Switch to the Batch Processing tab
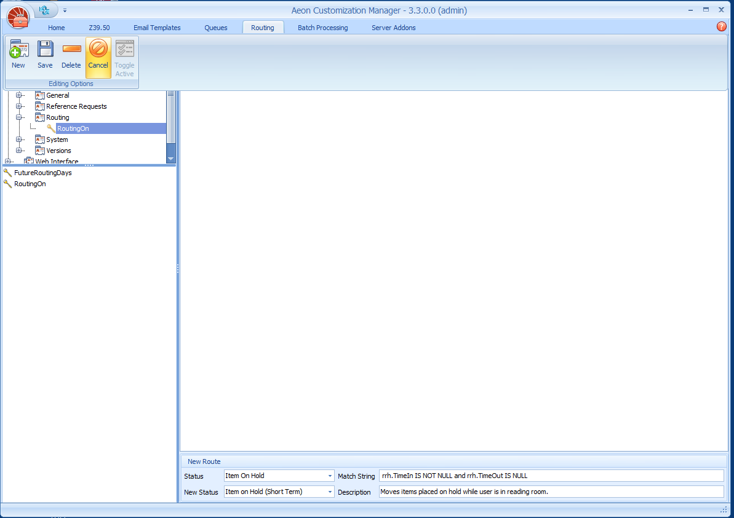Viewport: 734px width, 518px height. 322,27
